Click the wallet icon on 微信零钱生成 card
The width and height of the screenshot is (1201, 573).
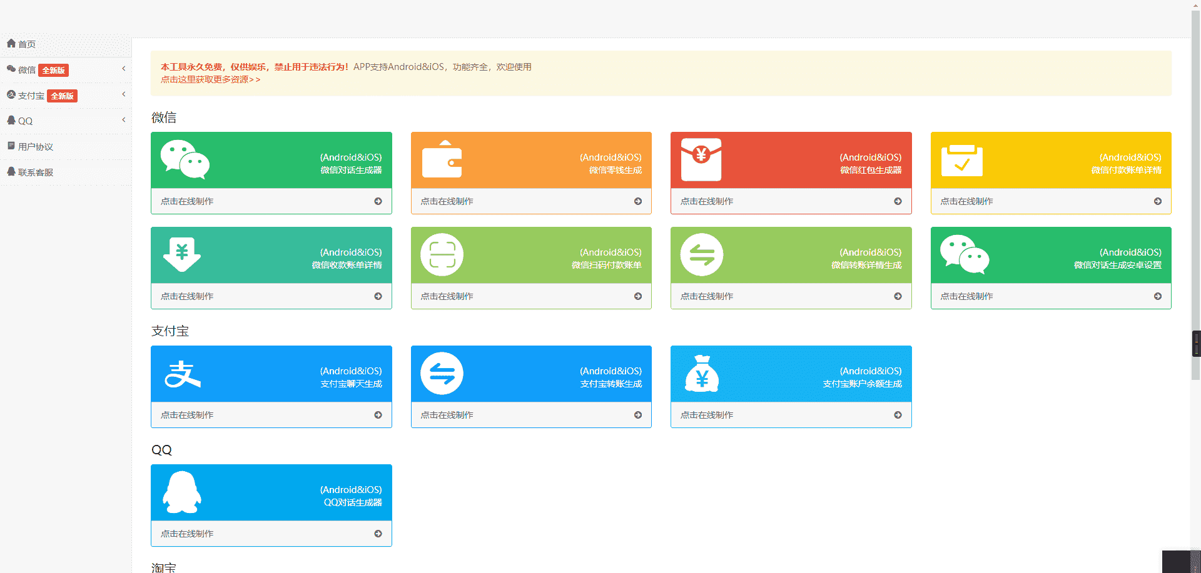[x=442, y=160]
